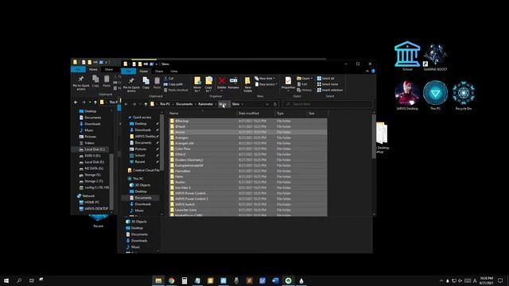Open the This PC desktop icon

435,95
